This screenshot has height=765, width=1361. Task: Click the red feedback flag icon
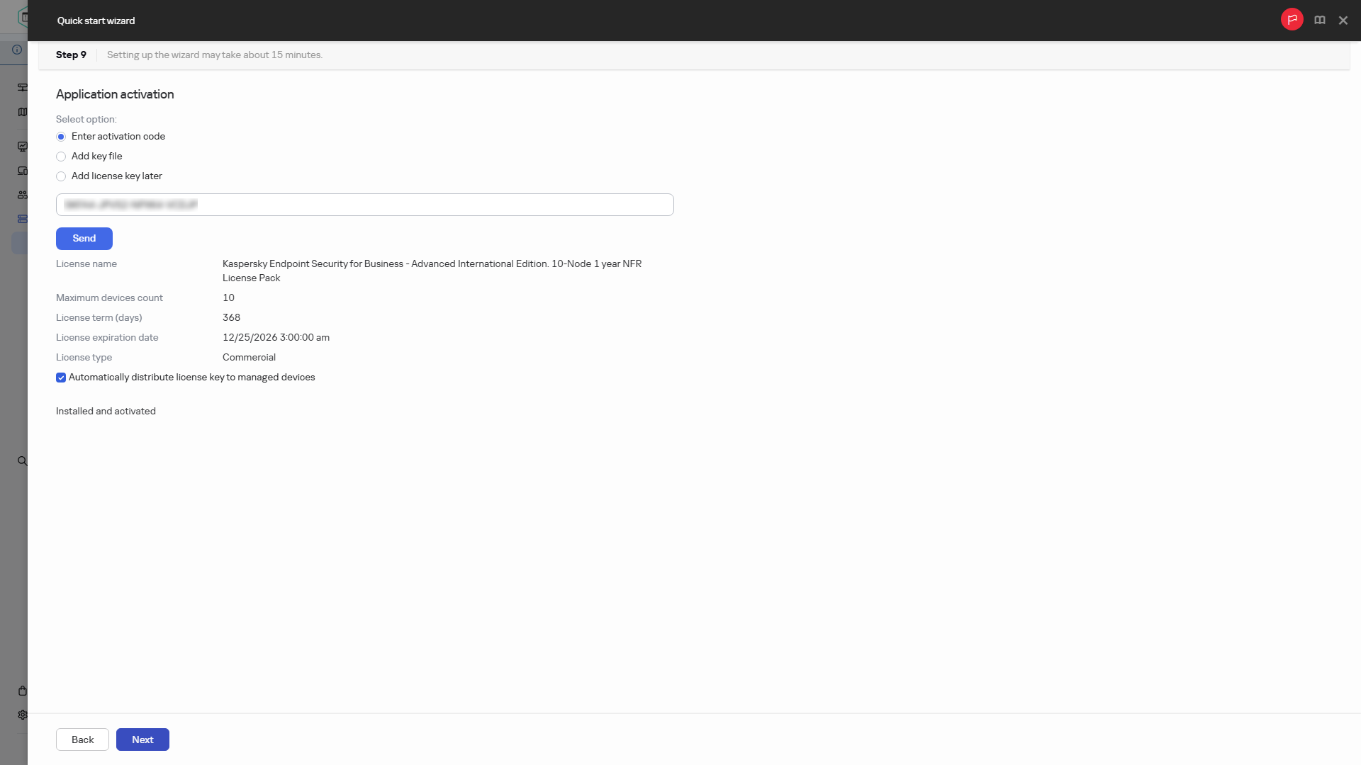pyautogui.click(x=1292, y=20)
